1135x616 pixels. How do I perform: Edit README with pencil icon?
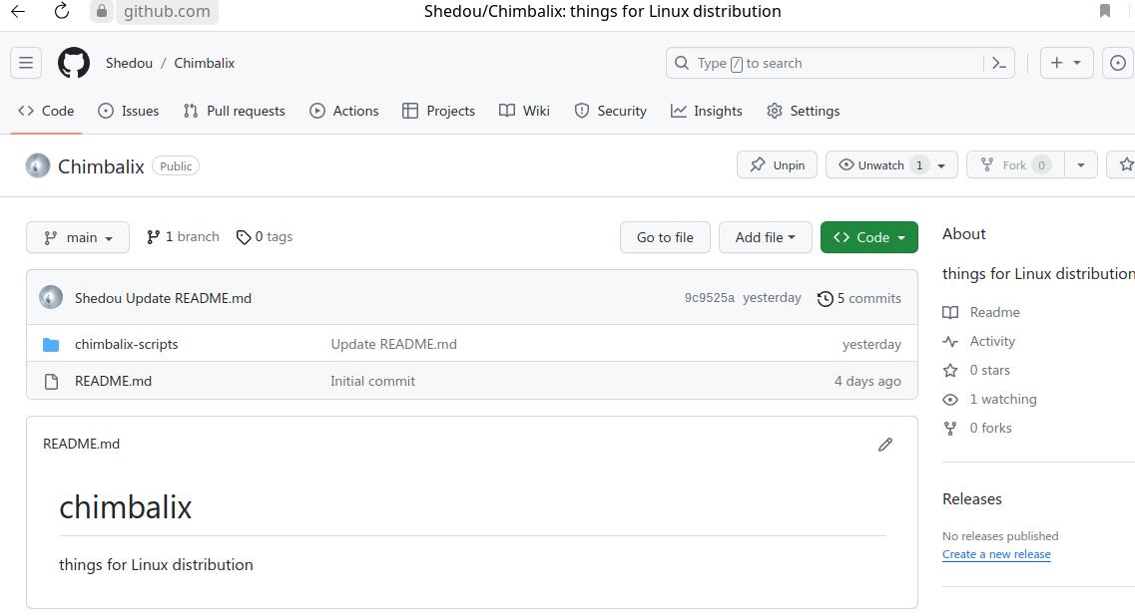pyautogui.click(x=884, y=445)
